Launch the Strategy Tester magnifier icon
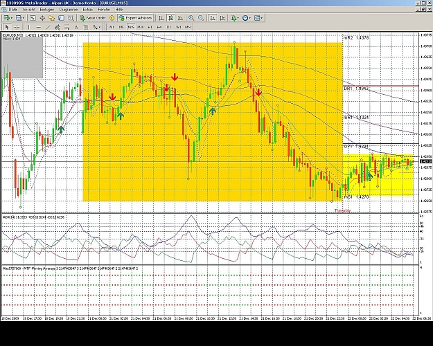This screenshot has width=433, height=346. (71, 18)
